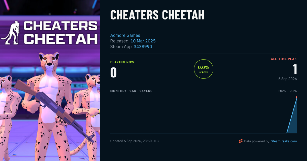The height and width of the screenshot is (161, 307).
Task: Click the red peak point on chart
Action: pos(297,97)
